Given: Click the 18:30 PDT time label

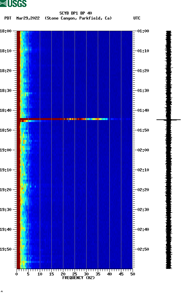Looking at the screenshot, I should [6, 91].
